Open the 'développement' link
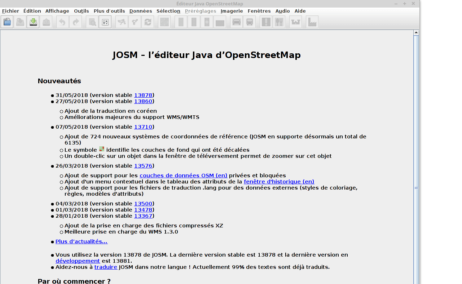The height and width of the screenshot is (284, 462). 78,261
